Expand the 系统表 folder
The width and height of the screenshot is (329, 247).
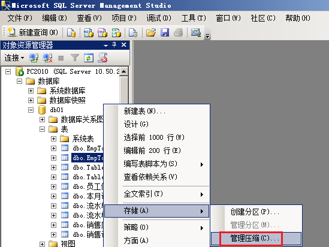(x=53, y=138)
